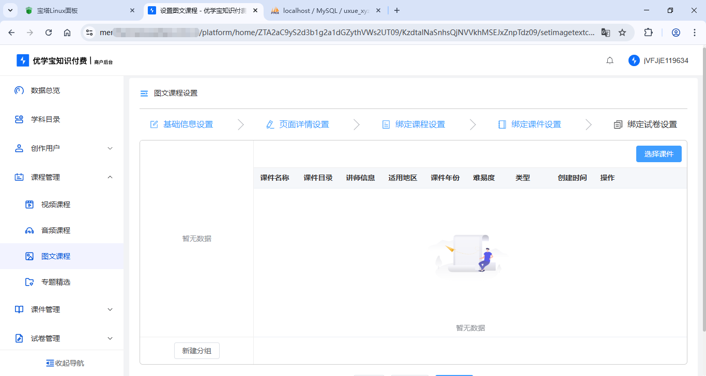The image size is (706, 376).
Task: Collapse the 课程管理 menu
Action: pos(45,177)
